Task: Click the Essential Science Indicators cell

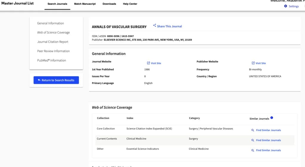Action: [x=143, y=149]
